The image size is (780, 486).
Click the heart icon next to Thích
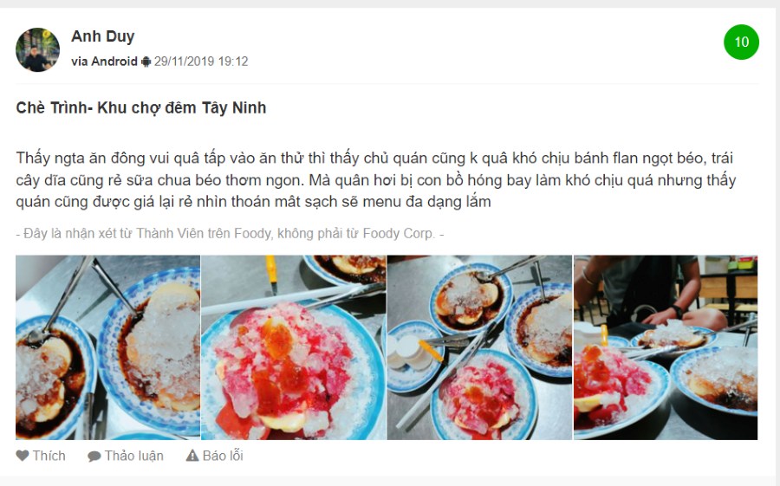click(x=23, y=456)
